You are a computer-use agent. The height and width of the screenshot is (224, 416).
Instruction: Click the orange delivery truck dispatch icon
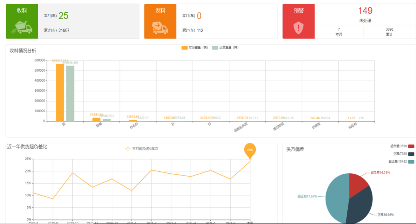click(160, 28)
